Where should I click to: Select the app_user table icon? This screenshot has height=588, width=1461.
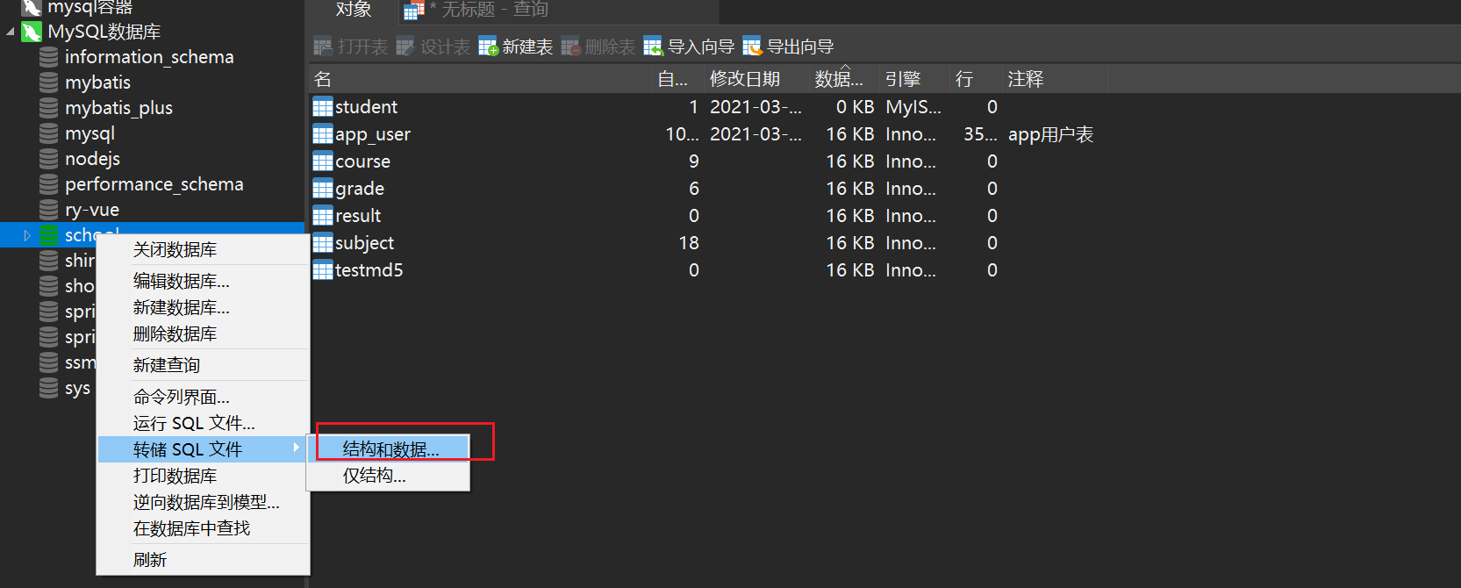click(323, 134)
